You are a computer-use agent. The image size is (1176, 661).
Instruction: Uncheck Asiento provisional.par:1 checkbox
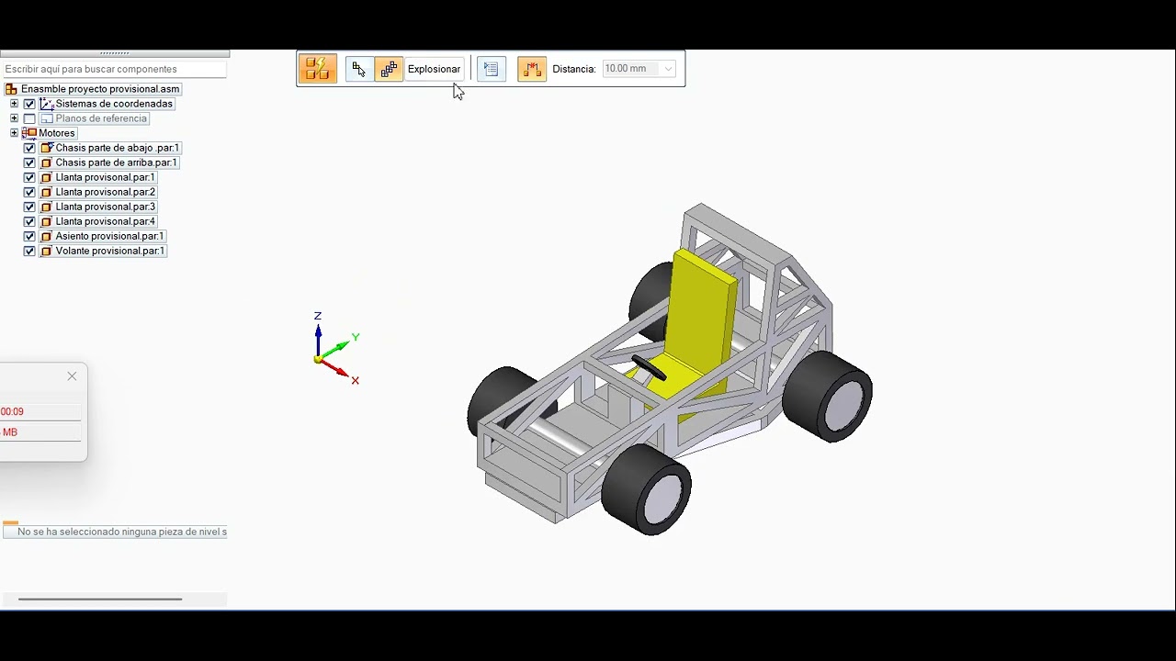pyautogui.click(x=29, y=236)
